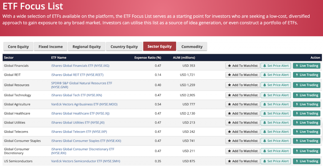Start Live Trading for Global REIT
The image size is (323, 168).
click(x=307, y=75)
